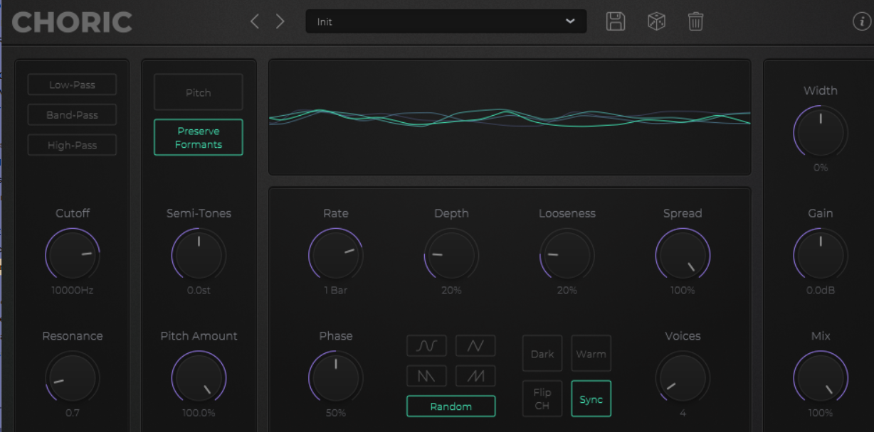Enable the Dark tone option
Image resolution: width=874 pixels, height=432 pixels.
pos(542,354)
